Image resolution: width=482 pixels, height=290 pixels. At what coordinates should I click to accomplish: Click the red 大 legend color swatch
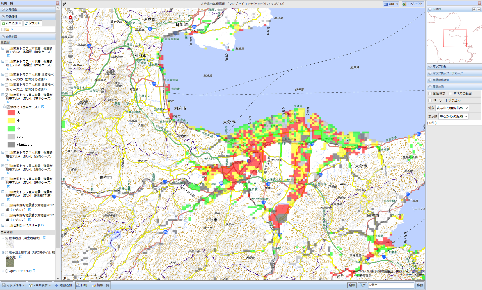click(x=11, y=113)
